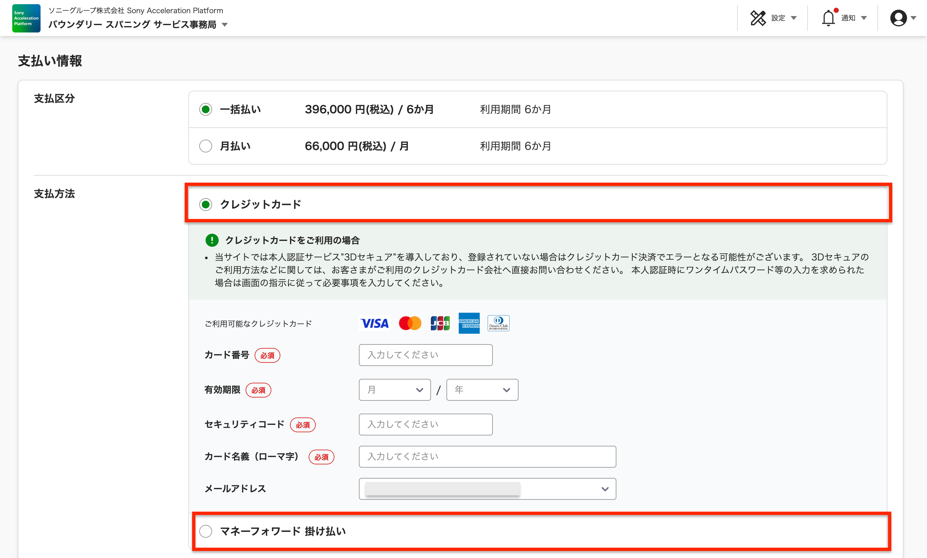Click the American Express card icon
Screen dimensions: 927x558
[469, 323]
